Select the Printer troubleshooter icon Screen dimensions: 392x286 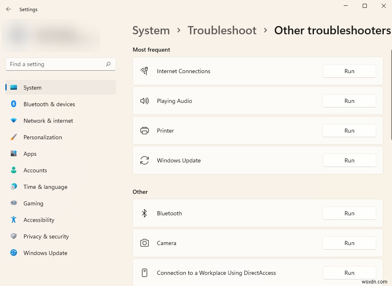[145, 130]
